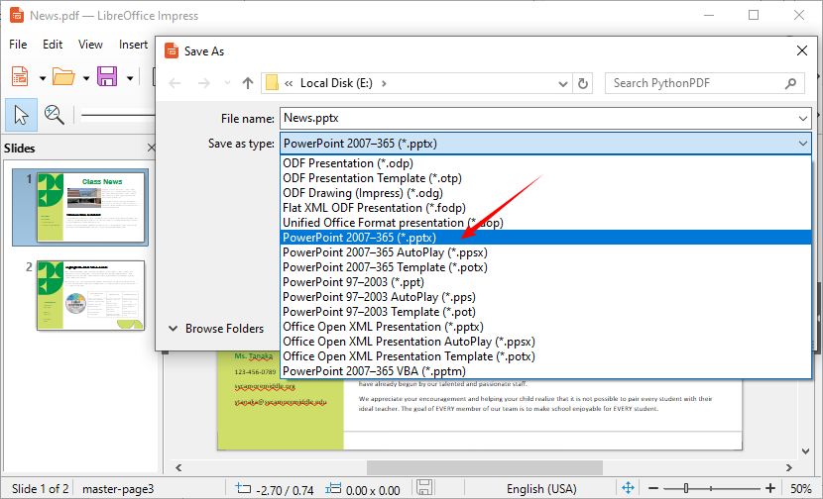This screenshot has width=823, height=499.
Task: Select the arrow Select tool
Action: 21,114
